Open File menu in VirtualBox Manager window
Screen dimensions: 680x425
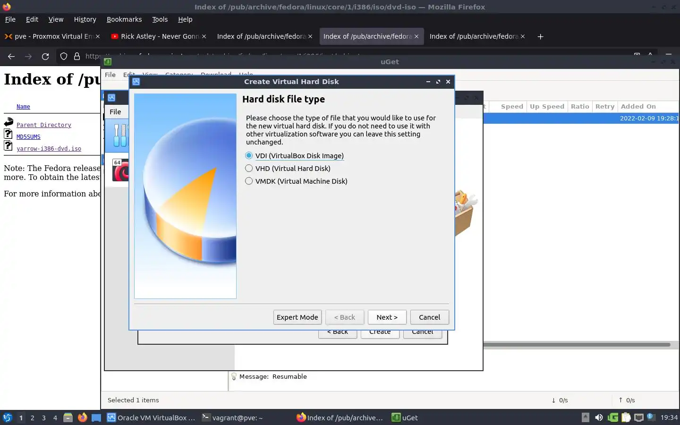click(115, 112)
